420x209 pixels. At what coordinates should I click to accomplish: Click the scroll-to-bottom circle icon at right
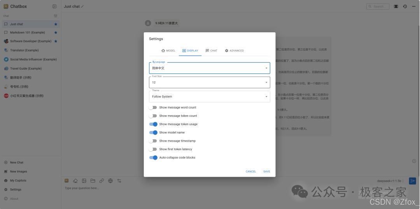tap(414, 161)
